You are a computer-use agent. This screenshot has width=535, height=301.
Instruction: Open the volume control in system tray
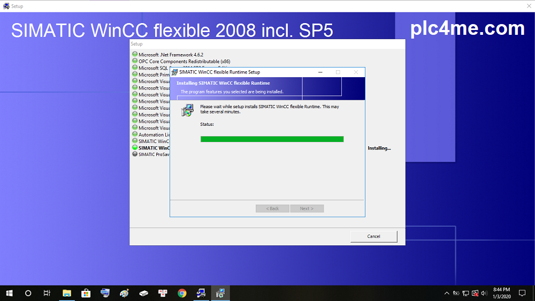pos(484,293)
